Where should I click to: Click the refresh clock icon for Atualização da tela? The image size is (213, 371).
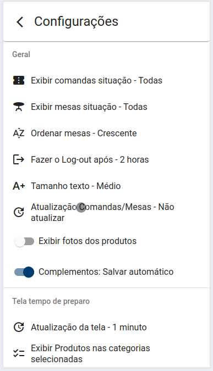pyautogui.click(x=19, y=327)
